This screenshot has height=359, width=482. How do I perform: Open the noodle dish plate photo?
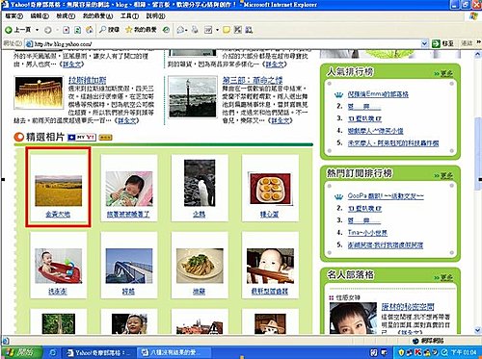point(200,266)
